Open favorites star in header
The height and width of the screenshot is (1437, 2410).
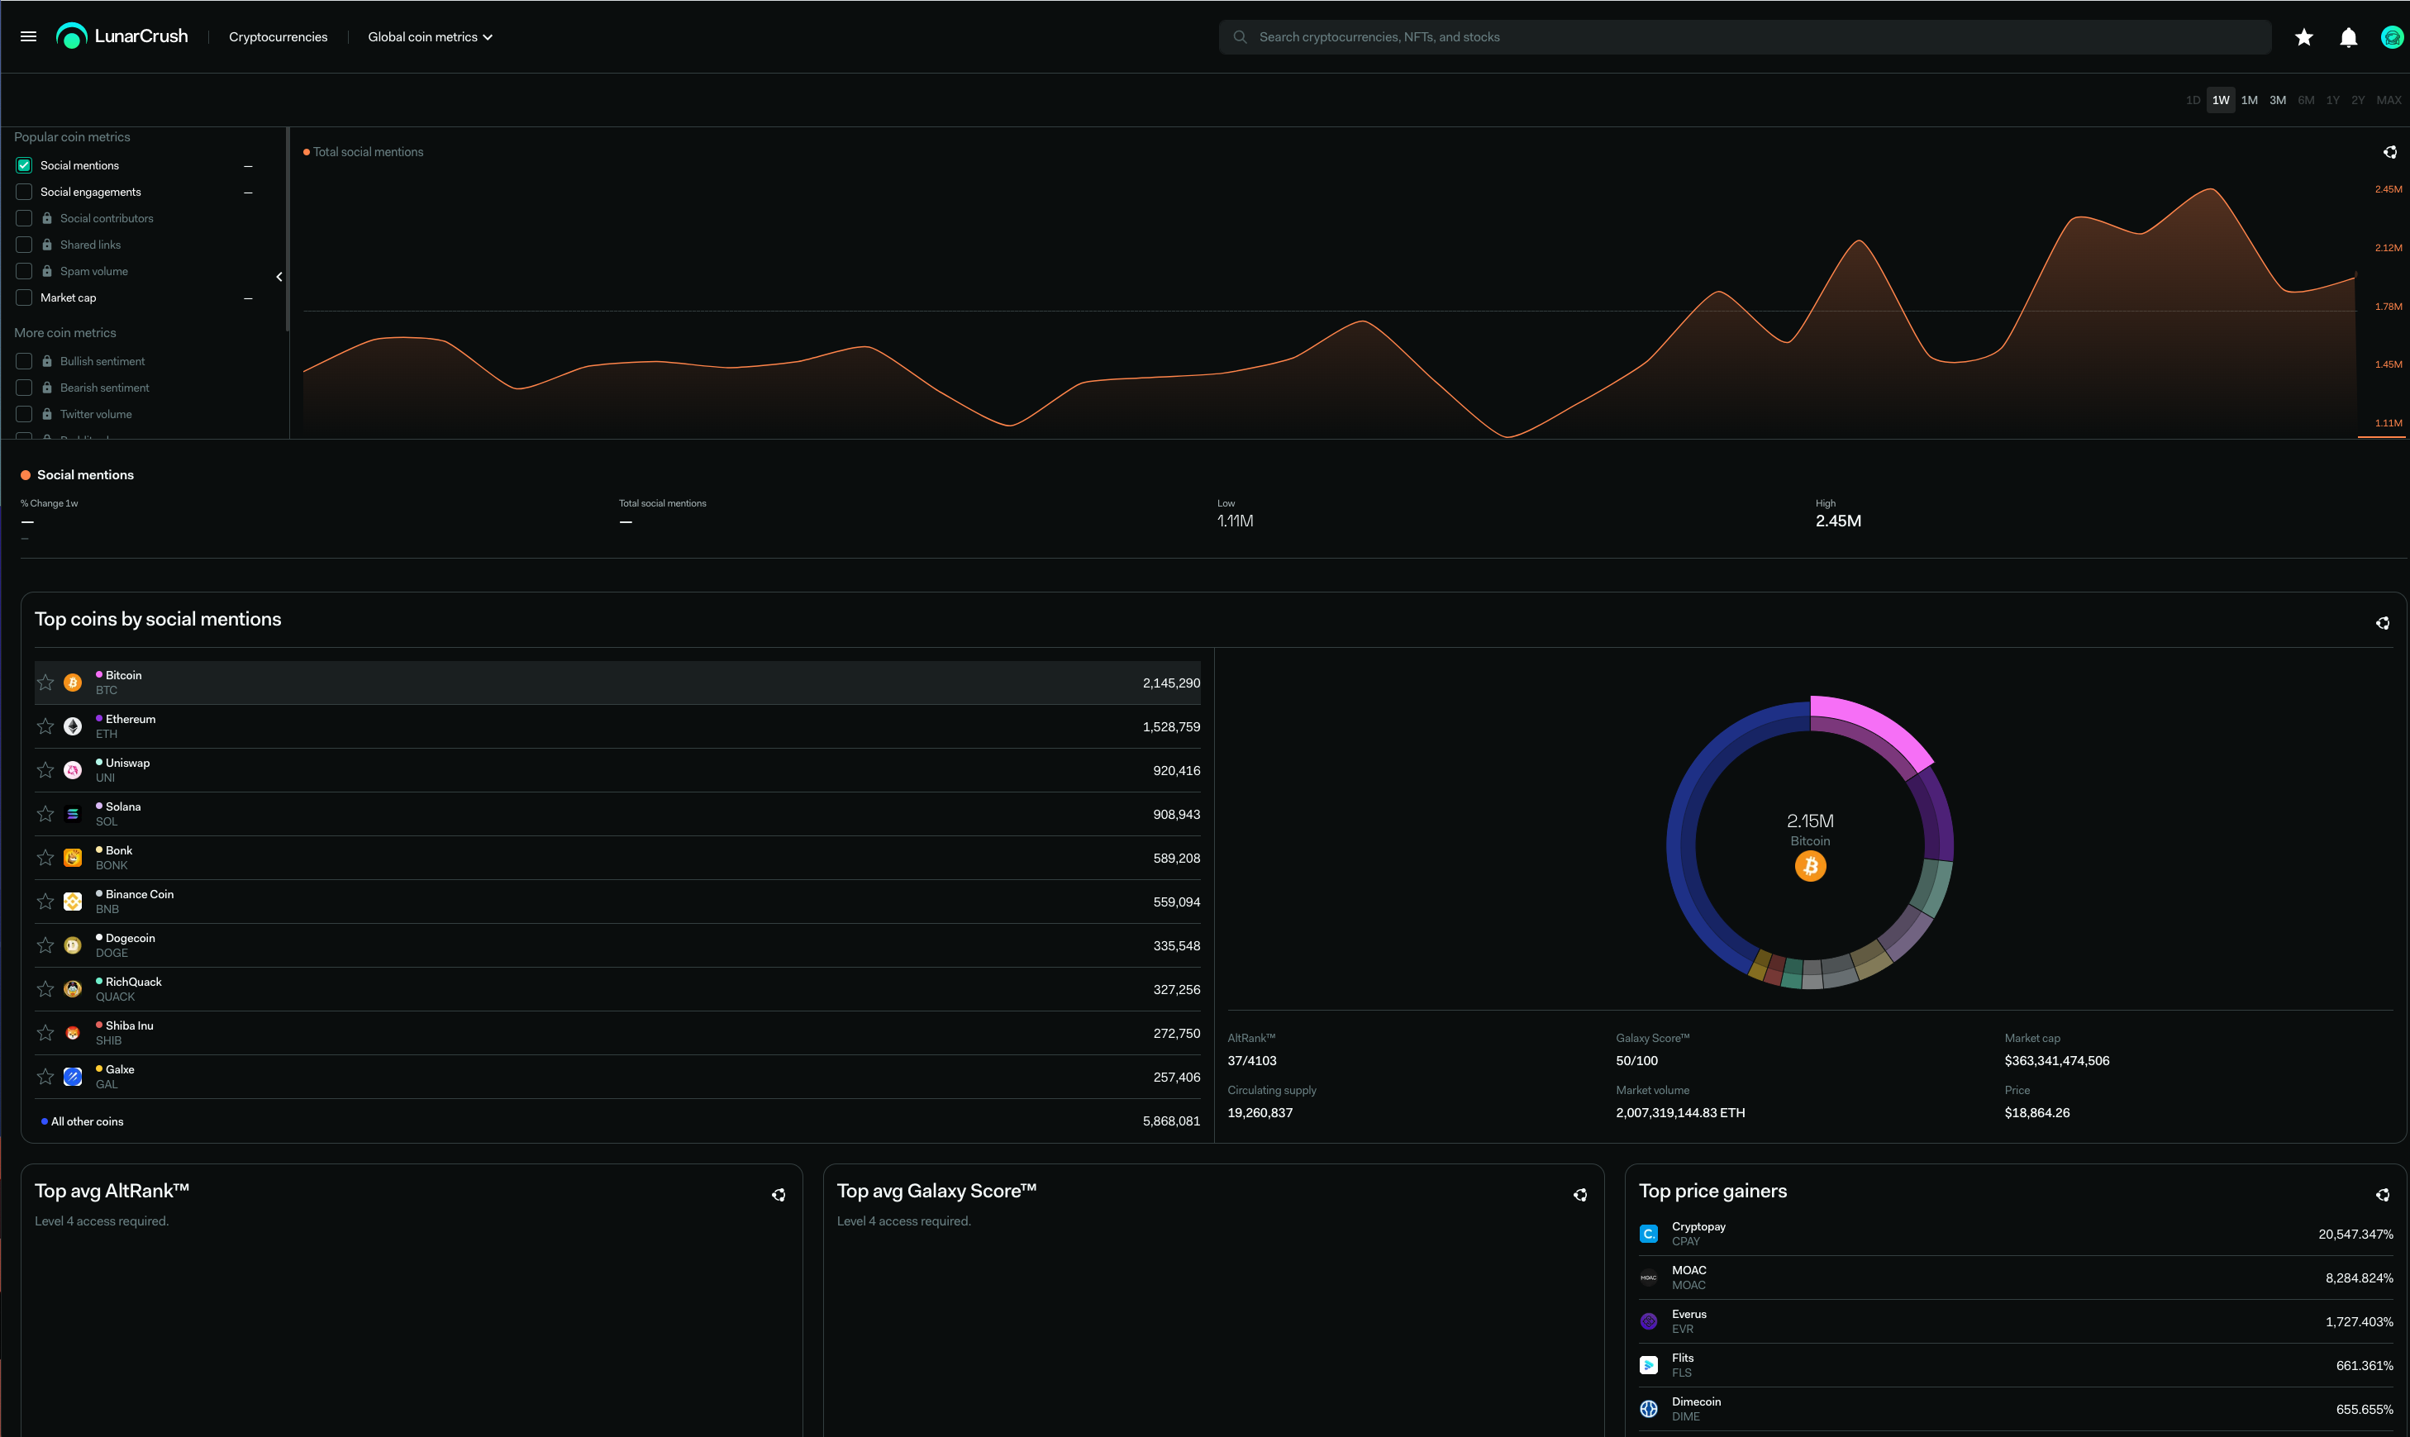click(2303, 37)
